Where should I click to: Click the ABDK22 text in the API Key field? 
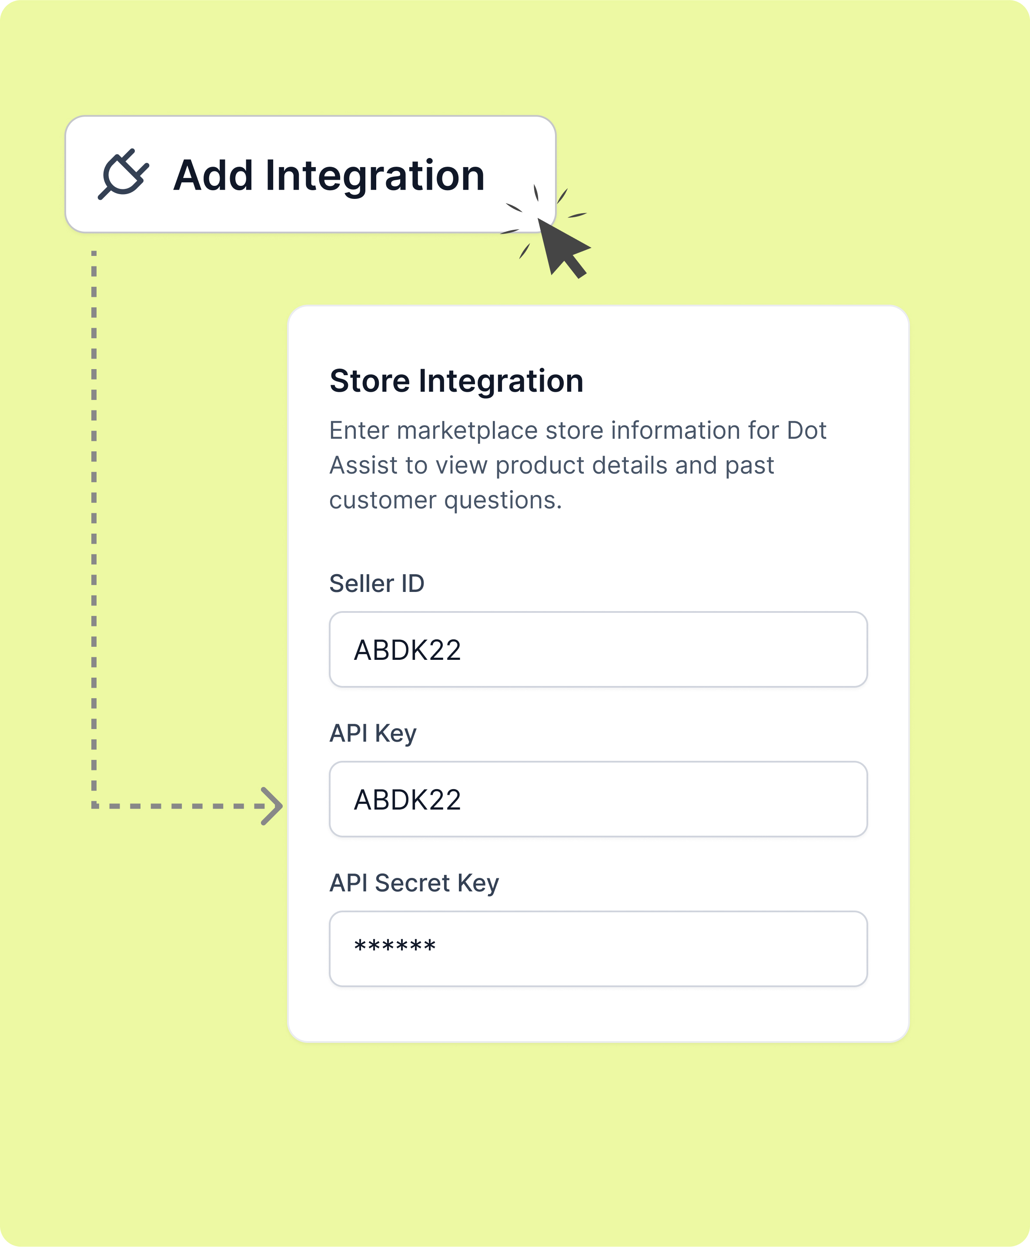(407, 800)
